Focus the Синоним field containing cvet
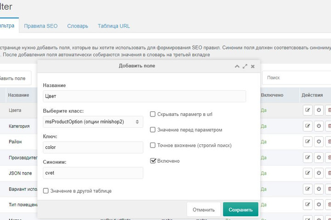331x220 pixels. pos(93,173)
